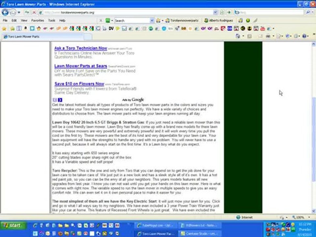Stop loading with the red X icon
This screenshot has width=316, height=237.
(x=34, y=12)
